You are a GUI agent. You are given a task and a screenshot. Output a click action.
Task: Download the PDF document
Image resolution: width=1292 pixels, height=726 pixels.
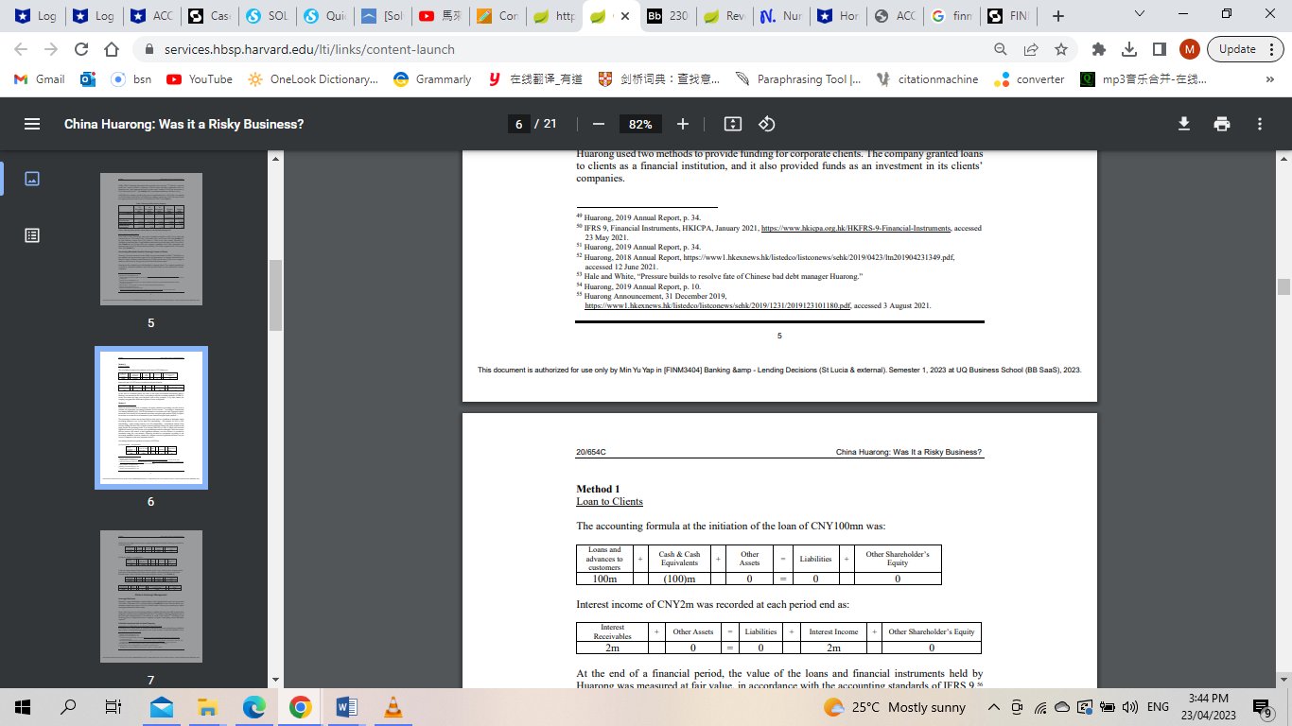point(1183,123)
